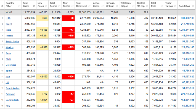Open the Pakistan country link
Image resolution: width=196 pixels, height=109 pixels.
(x=10, y=94)
